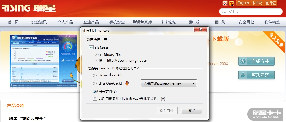286x122 pixels.
Task: Open the 卡卡论坛 navigation item
Action: point(168,22)
